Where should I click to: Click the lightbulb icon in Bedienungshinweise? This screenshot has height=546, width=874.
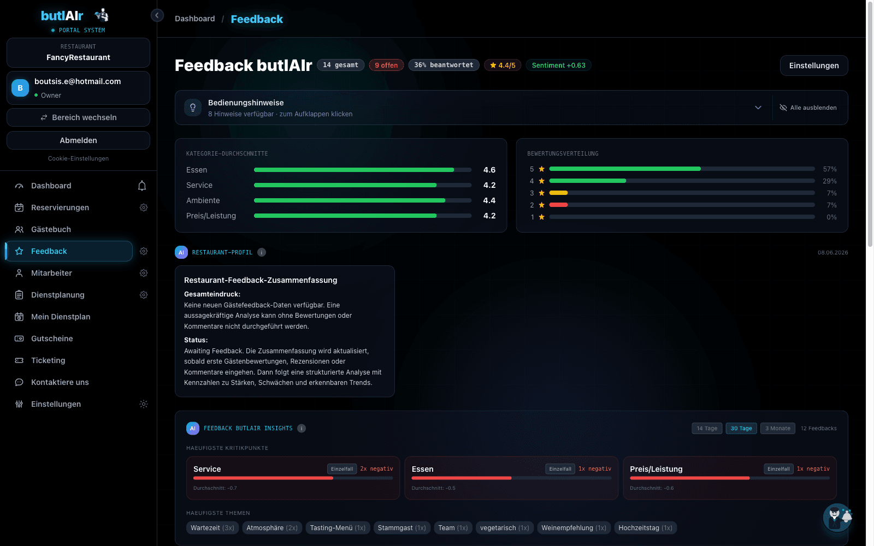pyautogui.click(x=193, y=108)
